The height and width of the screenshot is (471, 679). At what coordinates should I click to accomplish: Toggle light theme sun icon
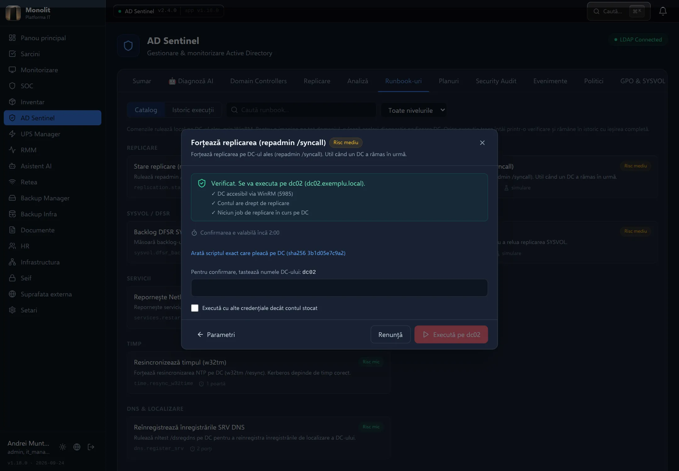click(x=63, y=447)
